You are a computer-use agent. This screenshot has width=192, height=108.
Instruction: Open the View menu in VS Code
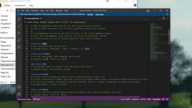[x=42, y=10]
